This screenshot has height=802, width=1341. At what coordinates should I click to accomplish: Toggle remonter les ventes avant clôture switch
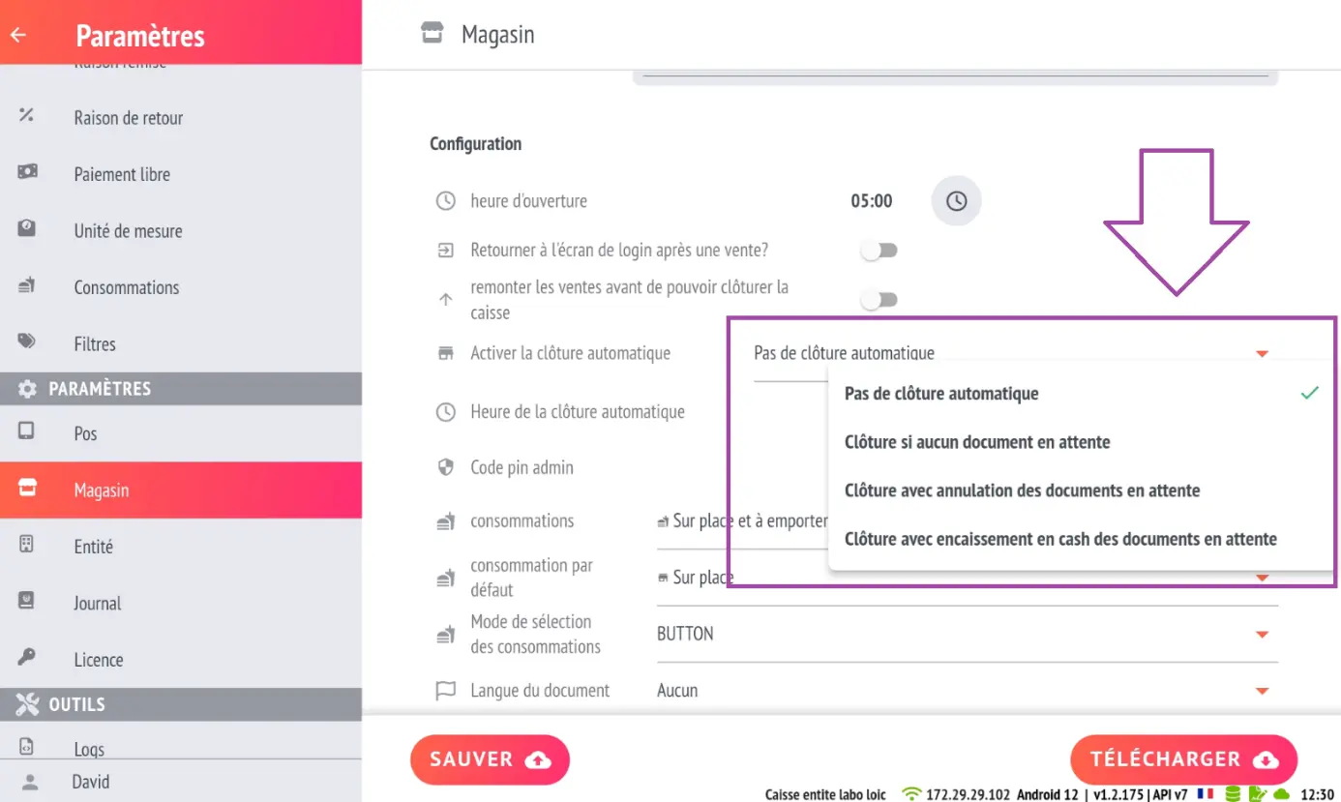pyautogui.click(x=879, y=300)
